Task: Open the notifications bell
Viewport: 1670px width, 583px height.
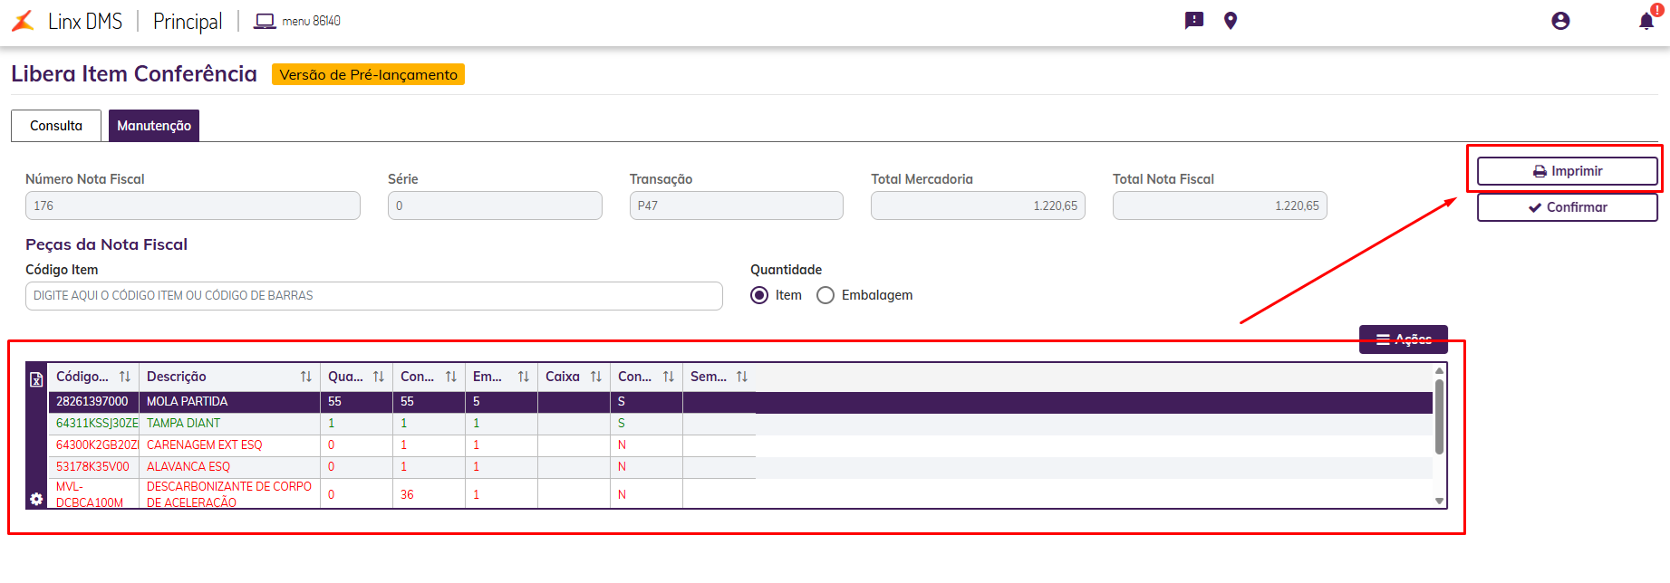Action: tap(1646, 21)
